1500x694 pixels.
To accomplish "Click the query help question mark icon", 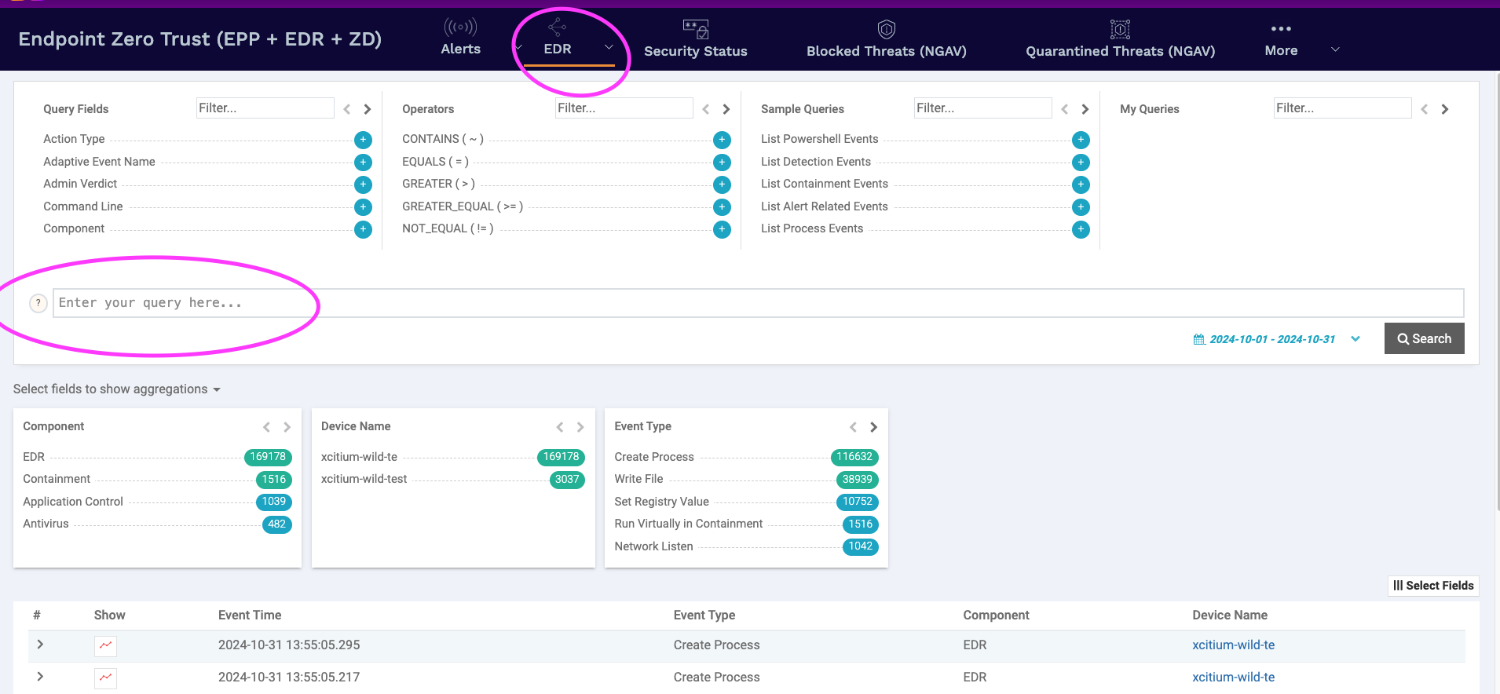I will pos(38,303).
